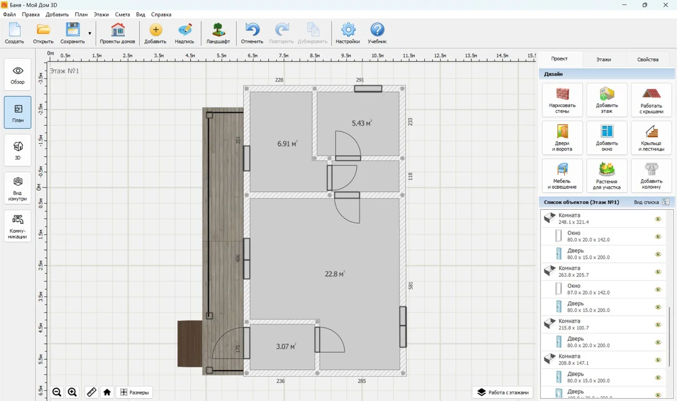Toggle the Размеры dimensions button
The image size is (677, 401).
(134, 392)
